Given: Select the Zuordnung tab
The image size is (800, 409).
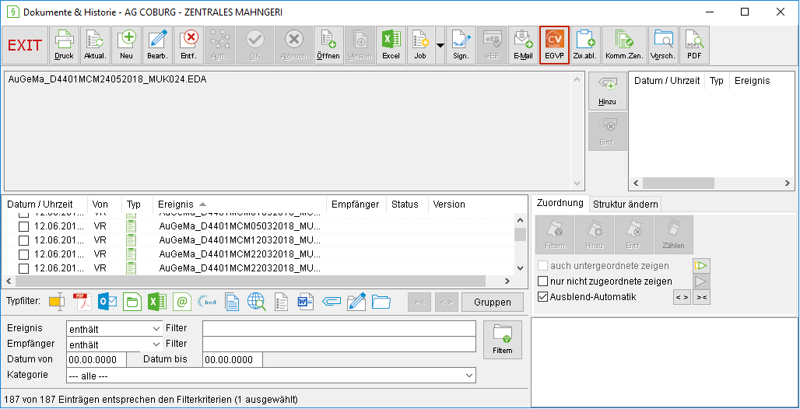Looking at the screenshot, I should point(560,203).
